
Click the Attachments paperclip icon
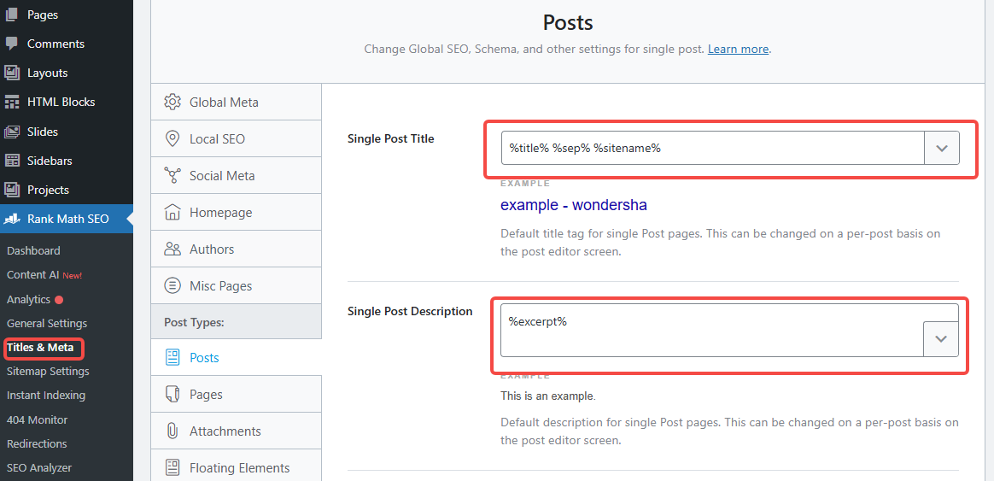point(172,431)
